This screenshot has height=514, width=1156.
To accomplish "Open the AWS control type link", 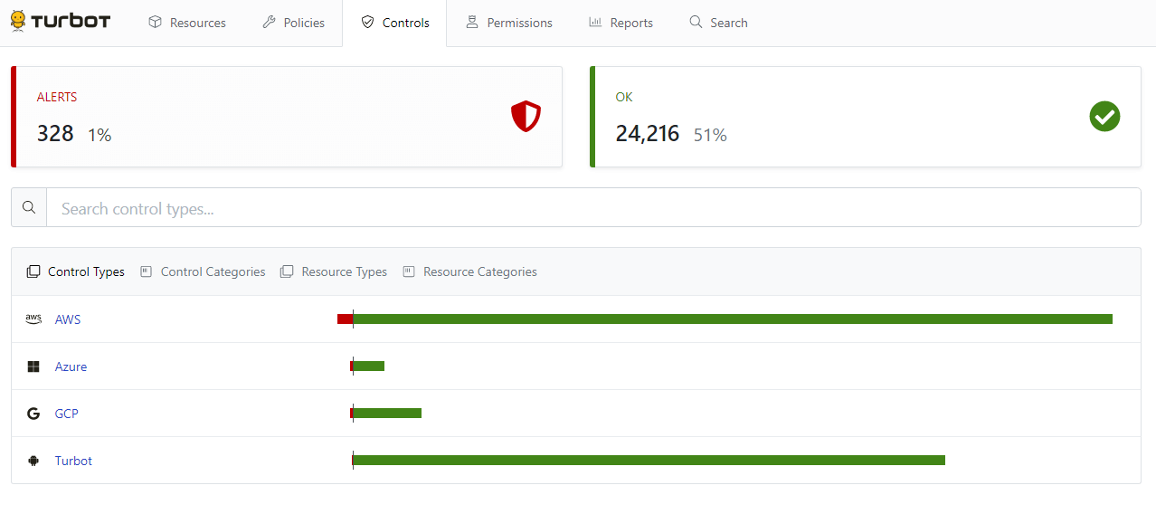I will click(x=68, y=319).
